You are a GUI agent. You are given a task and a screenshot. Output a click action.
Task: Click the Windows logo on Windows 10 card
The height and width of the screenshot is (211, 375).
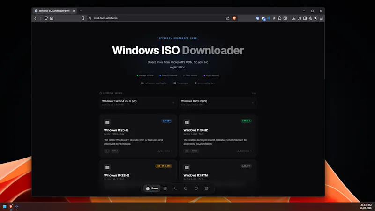point(107,167)
